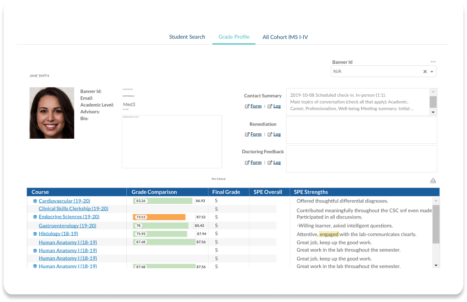Open the three-dot menu beside Banner Id
467x302 pixels.
click(433, 62)
